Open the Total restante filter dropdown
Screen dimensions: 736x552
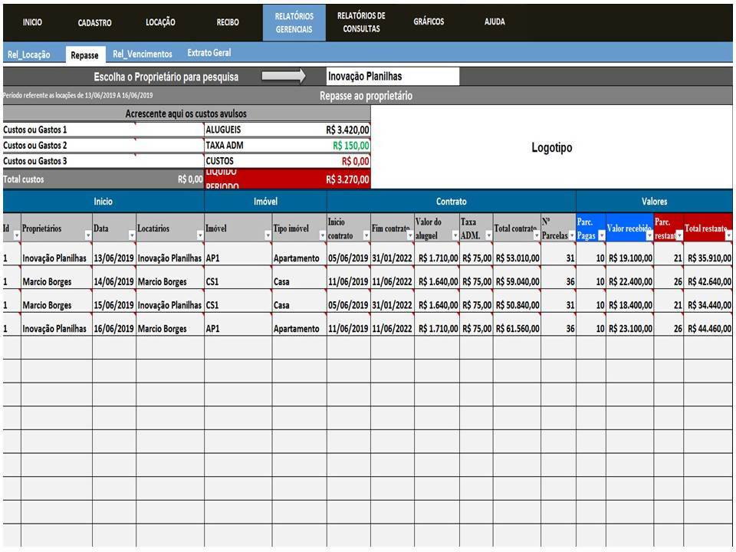728,235
